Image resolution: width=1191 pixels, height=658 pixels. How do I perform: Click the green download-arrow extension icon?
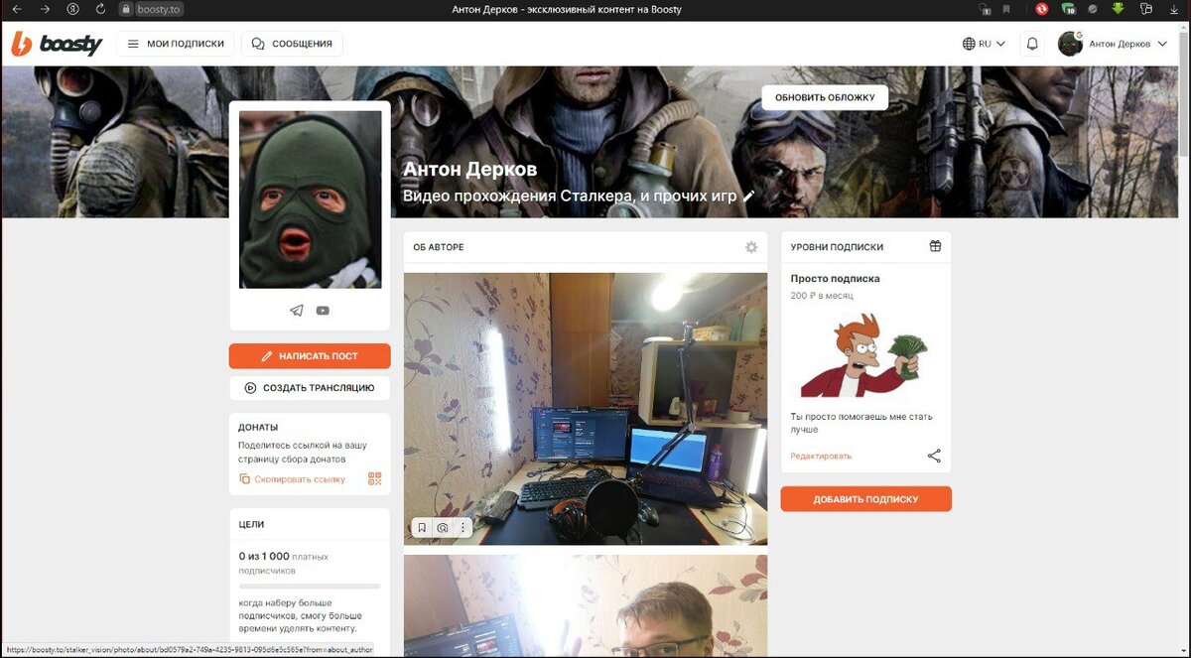1118,9
